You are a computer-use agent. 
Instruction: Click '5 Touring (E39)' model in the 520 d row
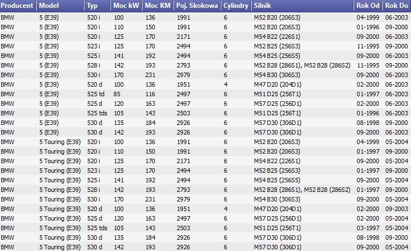pyautogui.click(x=60, y=209)
